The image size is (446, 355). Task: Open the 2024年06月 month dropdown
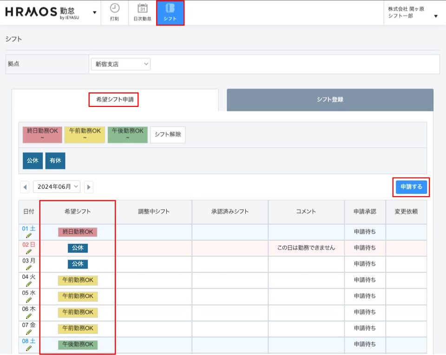(x=57, y=187)
